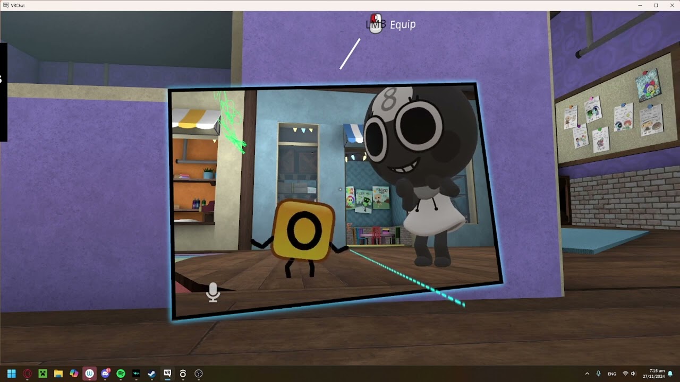Click the microphone icon on the camera view
This screenshot has height=382, width=680.
(213, 292)
